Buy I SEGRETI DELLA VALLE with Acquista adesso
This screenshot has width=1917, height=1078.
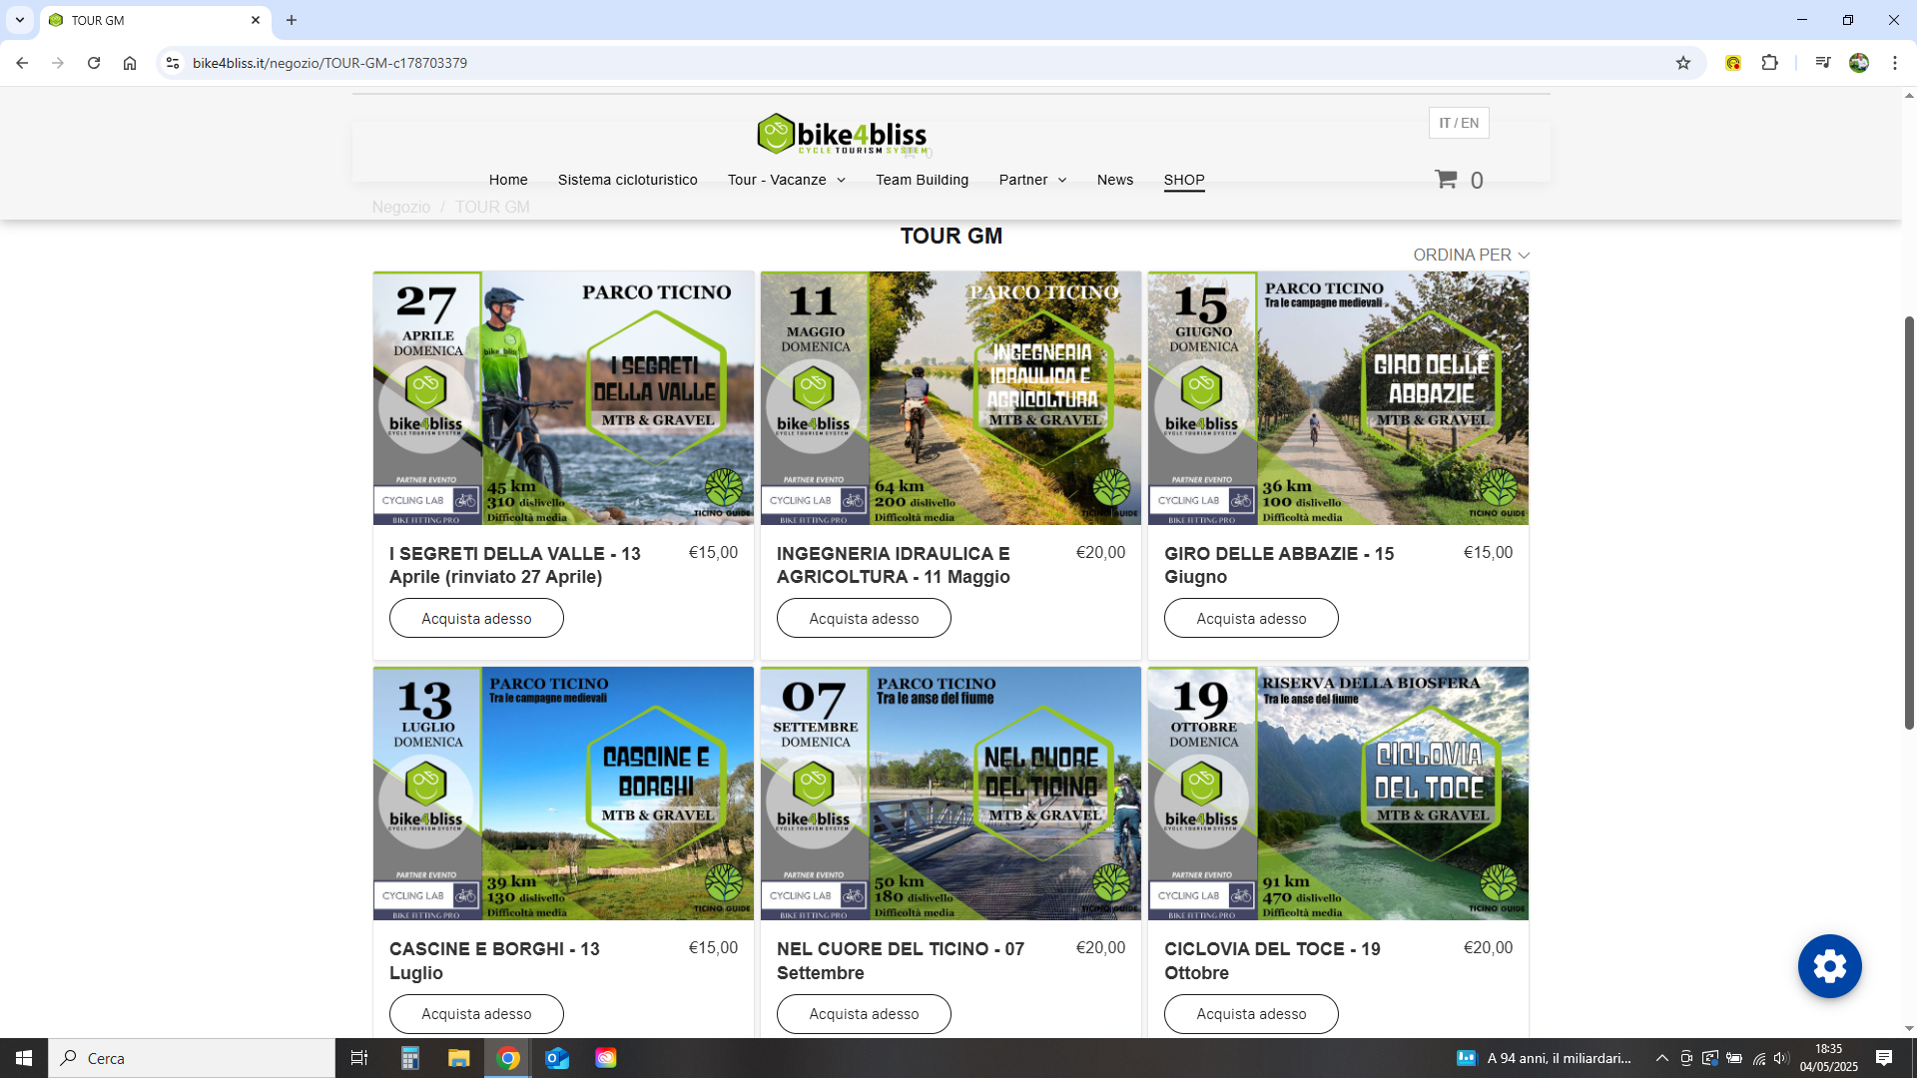(476, 618)
